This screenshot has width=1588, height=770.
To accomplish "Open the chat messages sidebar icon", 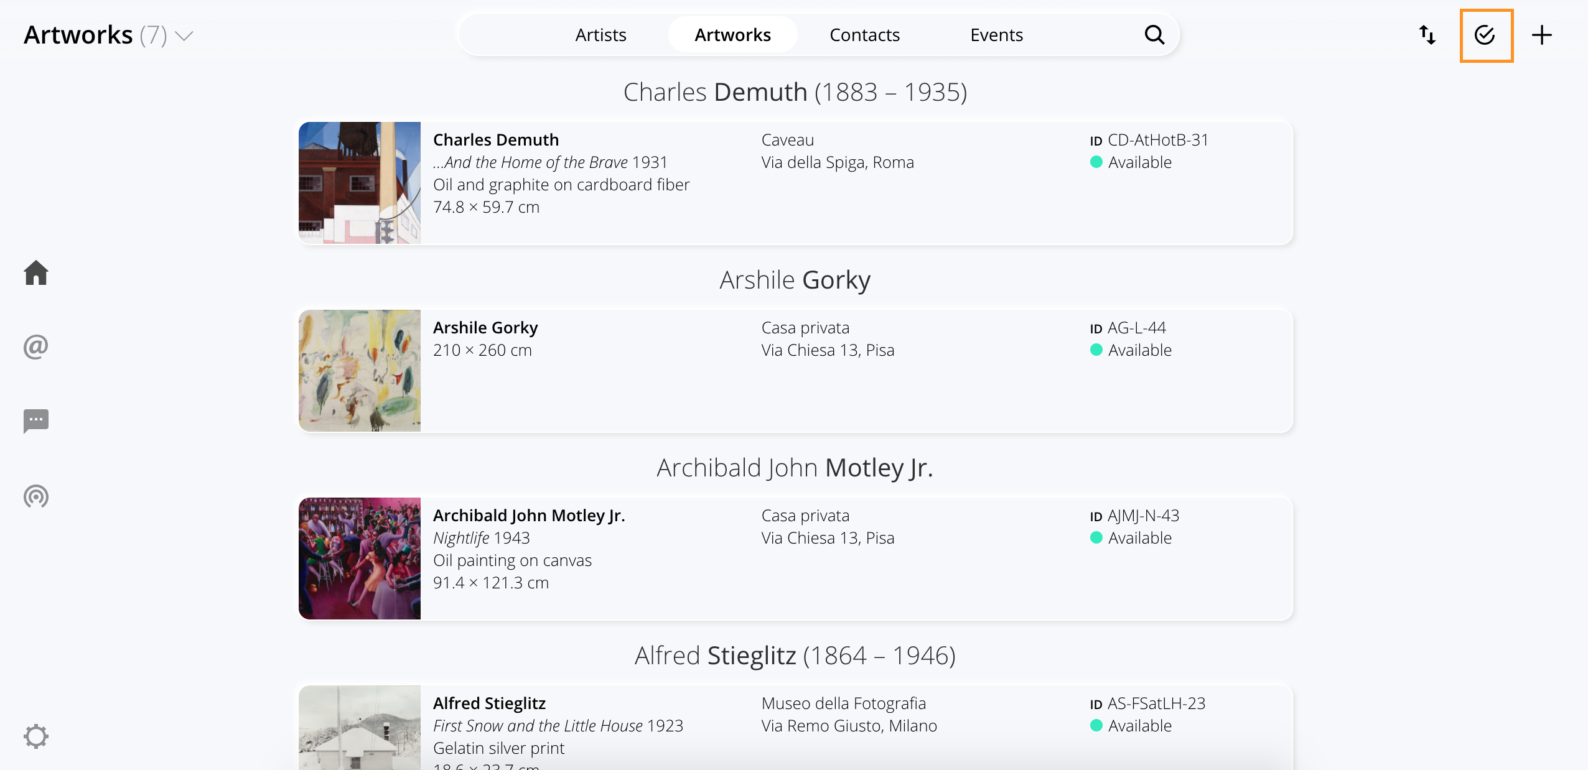I will coord(36,421).
